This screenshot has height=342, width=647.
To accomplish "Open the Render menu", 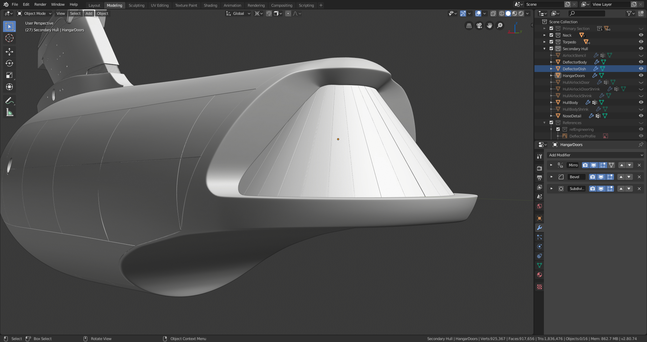I will point(40,4).
